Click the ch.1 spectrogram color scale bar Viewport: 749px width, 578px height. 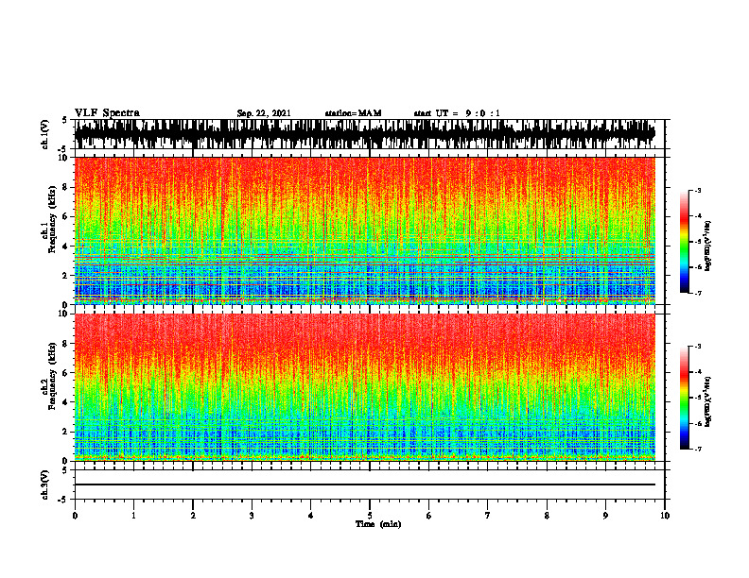click(x=684, y=242)
